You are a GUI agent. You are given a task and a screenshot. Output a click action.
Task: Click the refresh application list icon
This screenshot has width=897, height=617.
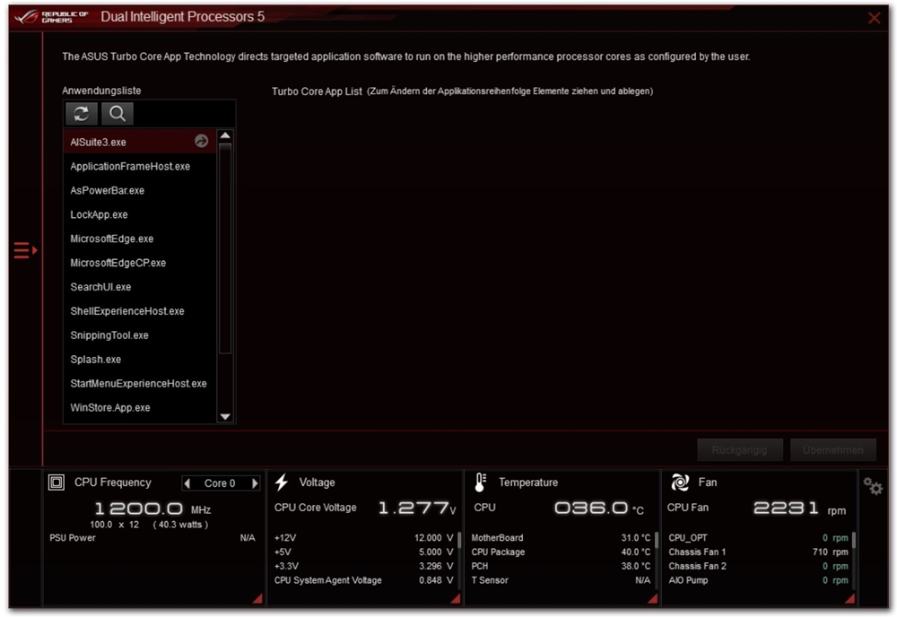tap(82, 113)
